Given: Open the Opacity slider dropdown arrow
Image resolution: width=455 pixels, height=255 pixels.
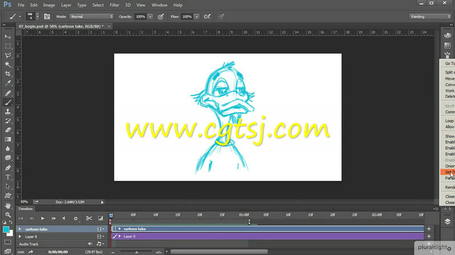Looking at the screenshot, I should [x=150, y=16].
